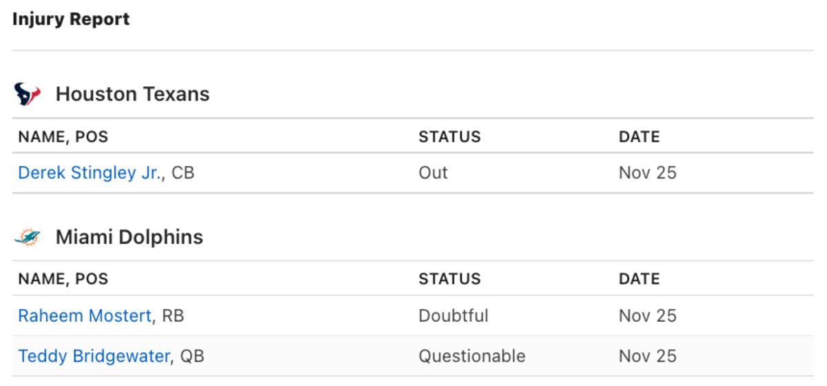Click STATUS header in Dolphins table
This screenshot has width=827, height=386.
(x=449, y=279)
